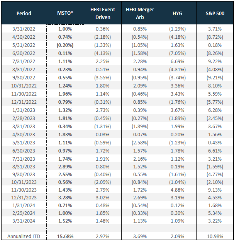This screenshot has height=240, width=234.
Task: Select S&P 500 value 9.22%
Action: 215,62
